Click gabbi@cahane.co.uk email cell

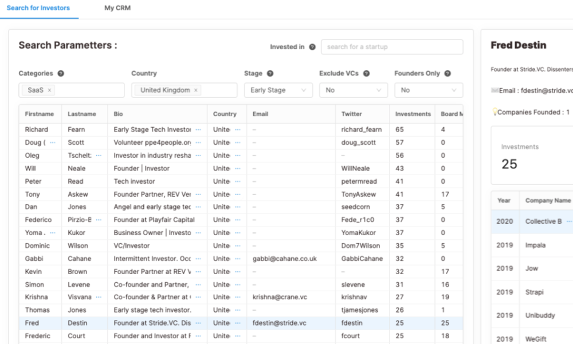pos(284,259)
